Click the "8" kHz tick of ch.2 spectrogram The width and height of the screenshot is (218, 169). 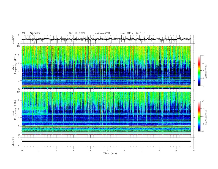click(x=19, y=101)
